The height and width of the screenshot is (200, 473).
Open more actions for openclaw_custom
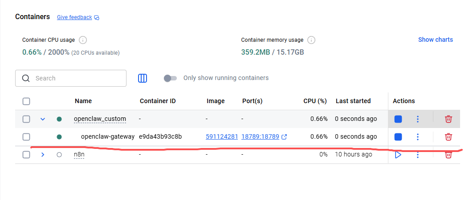coord(418,119)
